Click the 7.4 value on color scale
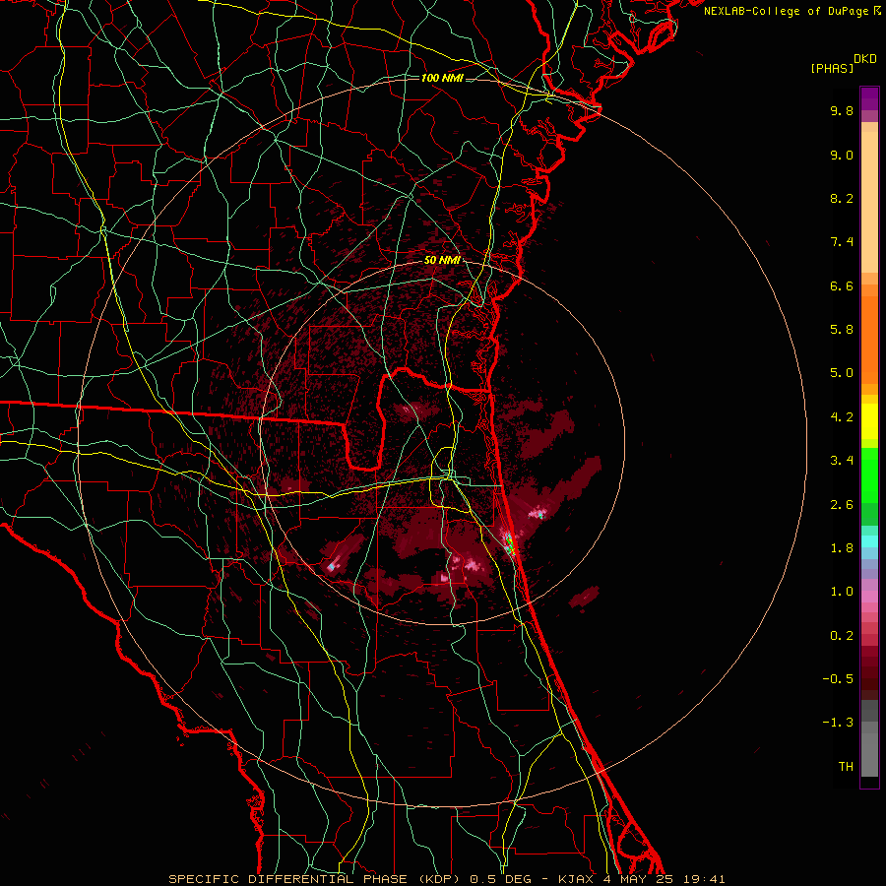 [842, 242]
